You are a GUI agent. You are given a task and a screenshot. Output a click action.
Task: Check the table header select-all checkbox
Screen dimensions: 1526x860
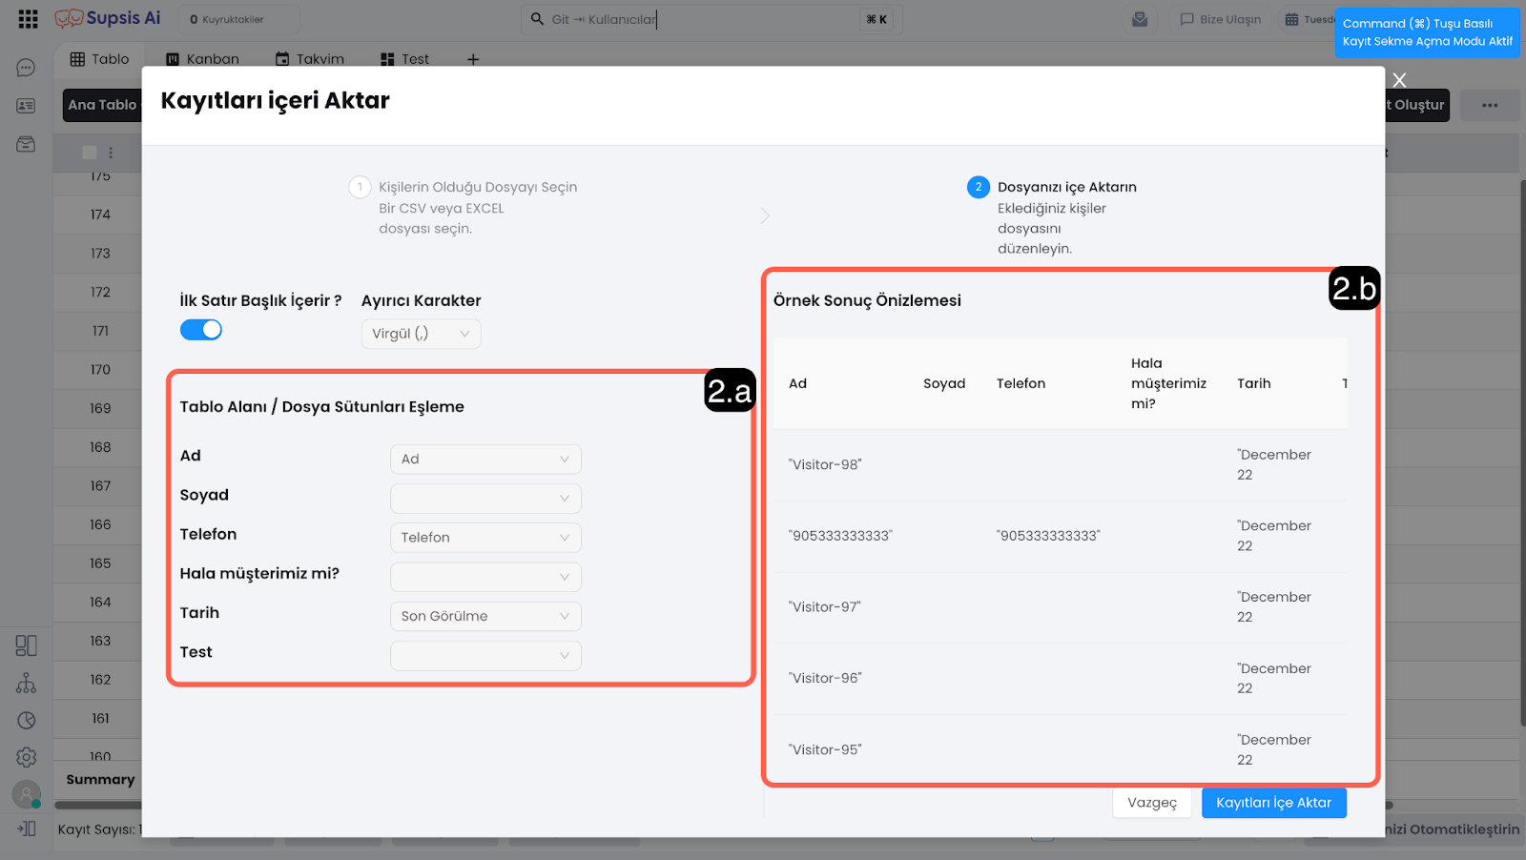[x=90, y=153]
